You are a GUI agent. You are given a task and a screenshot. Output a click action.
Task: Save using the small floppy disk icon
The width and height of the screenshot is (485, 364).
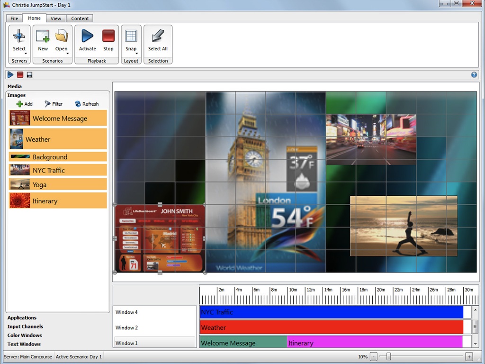coord(29,75)
